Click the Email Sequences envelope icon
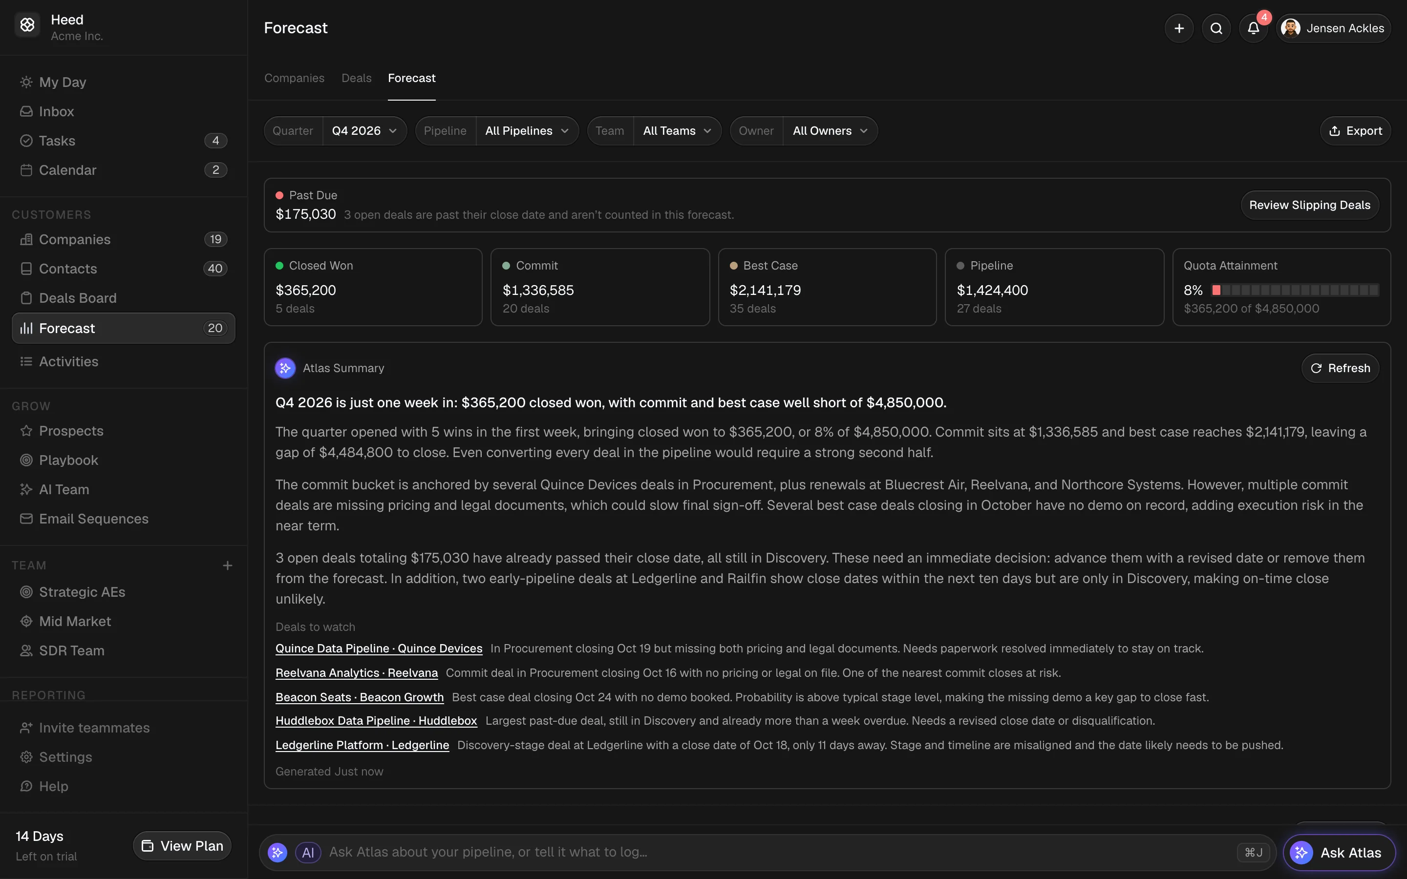 (26, 519)
